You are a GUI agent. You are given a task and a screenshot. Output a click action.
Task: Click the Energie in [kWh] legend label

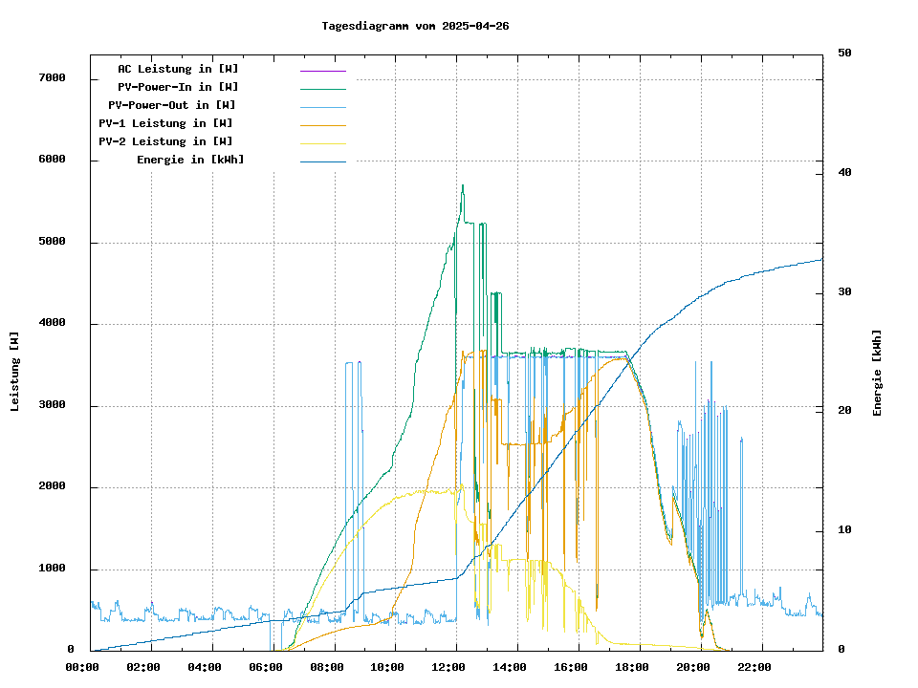coord(189,160)
